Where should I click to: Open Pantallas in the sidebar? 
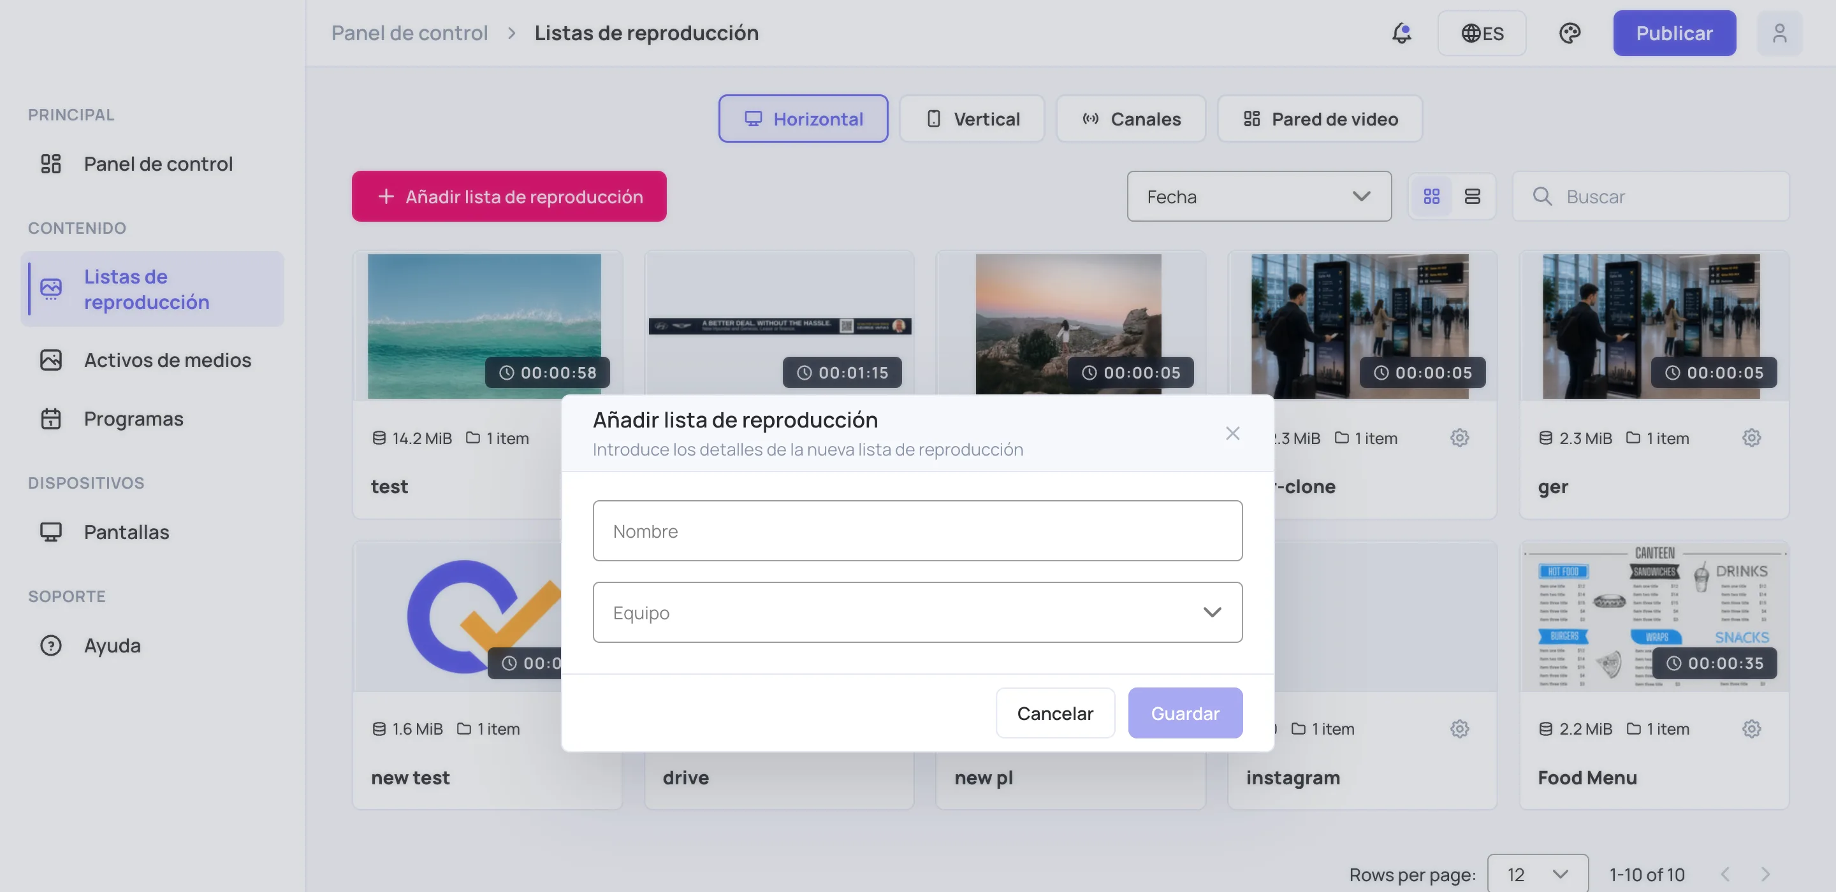click(152, 531)
